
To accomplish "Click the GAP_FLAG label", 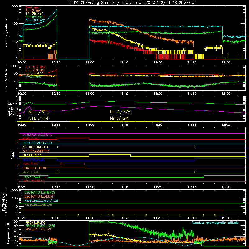I will pyautogui.click(x=31, y=139).
